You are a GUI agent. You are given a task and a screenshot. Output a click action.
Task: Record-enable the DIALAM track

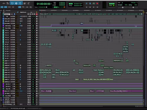point(11,21)
